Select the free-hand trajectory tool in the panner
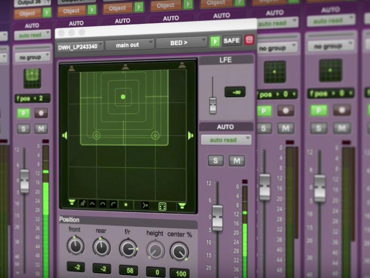 pos(82,204)
